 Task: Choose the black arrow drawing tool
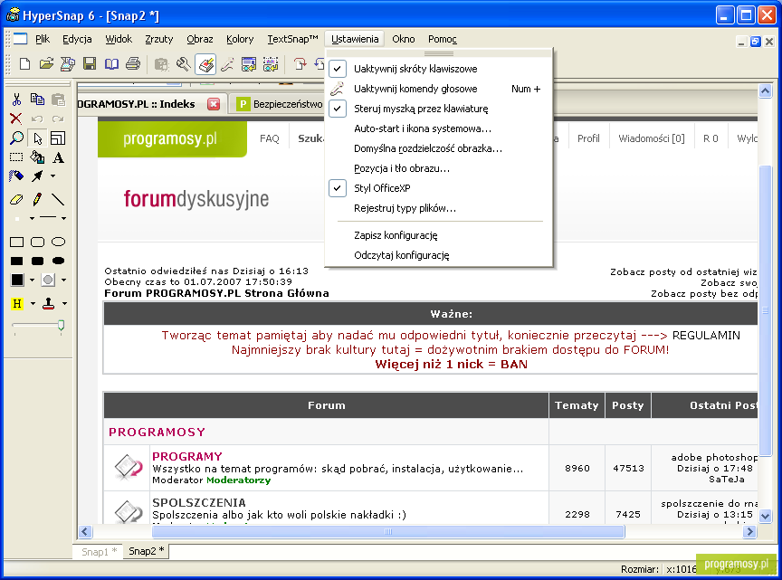(x=37, y=176)
